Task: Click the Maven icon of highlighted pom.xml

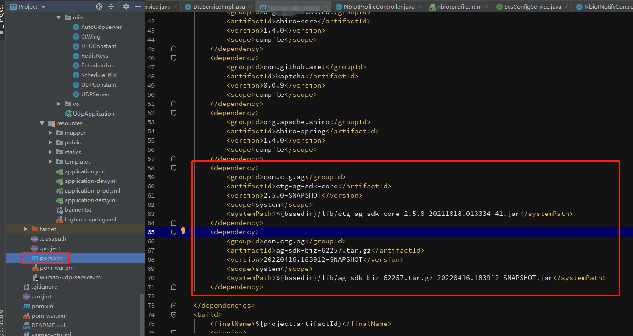Action: tap(35, 258)
